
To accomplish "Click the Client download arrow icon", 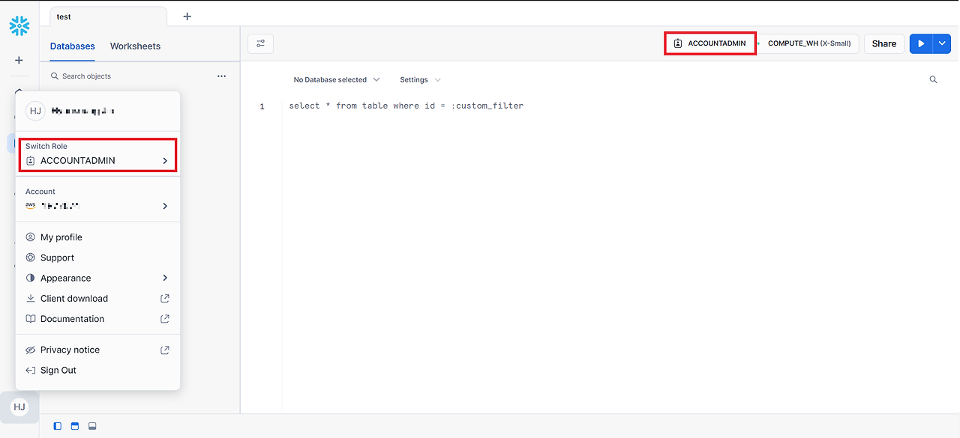I will [31, 298].
